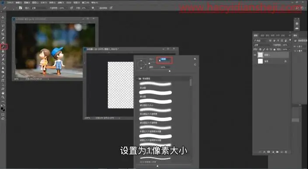The height and width of the screenshot is (169, 308).
Task: Select the History Brush tool
Action: click(3, 55)
